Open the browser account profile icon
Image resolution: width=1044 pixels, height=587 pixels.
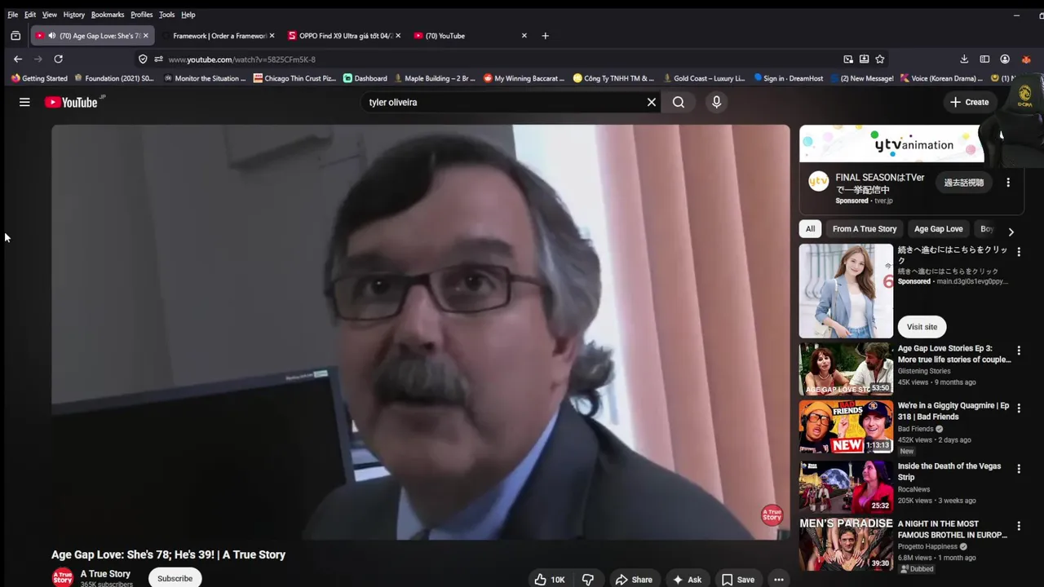click(1005, 59)
